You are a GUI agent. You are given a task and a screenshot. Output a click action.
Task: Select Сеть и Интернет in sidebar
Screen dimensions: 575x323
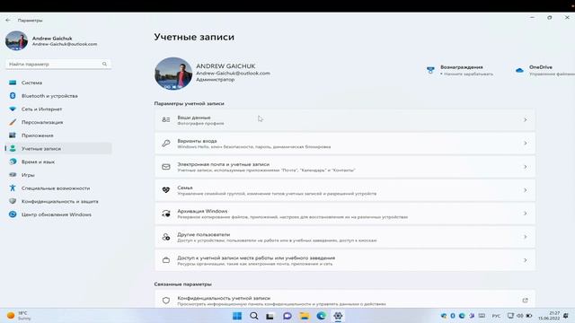pyautogui.click(x=58, y=109)
